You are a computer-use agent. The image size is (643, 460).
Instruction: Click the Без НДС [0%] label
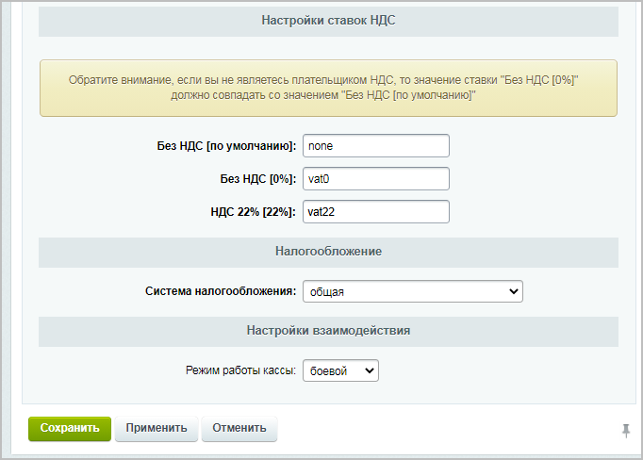[257, 179]
